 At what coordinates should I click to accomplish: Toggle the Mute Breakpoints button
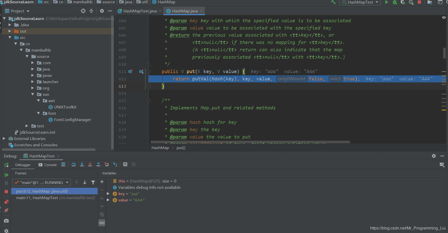[6, 210]
